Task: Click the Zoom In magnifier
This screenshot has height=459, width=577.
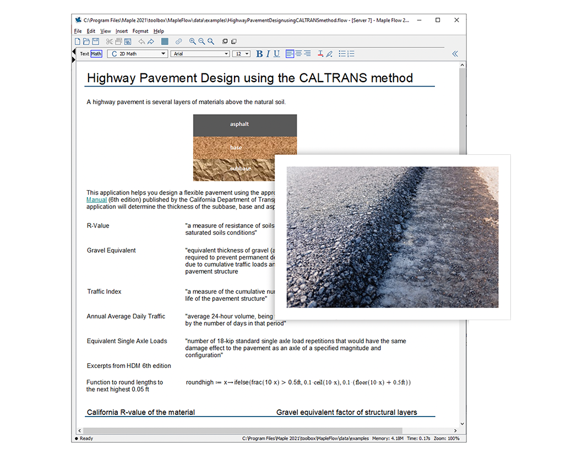Action: 192,42
